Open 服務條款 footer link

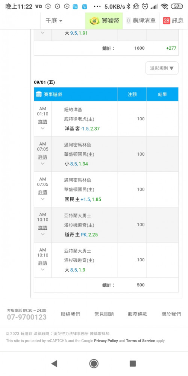click(x=138, y=314)
